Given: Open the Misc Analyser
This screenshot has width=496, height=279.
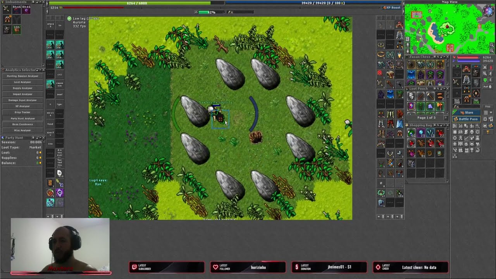Looking at the screenshot, I should pyautogui.click(x=22, y=130).
